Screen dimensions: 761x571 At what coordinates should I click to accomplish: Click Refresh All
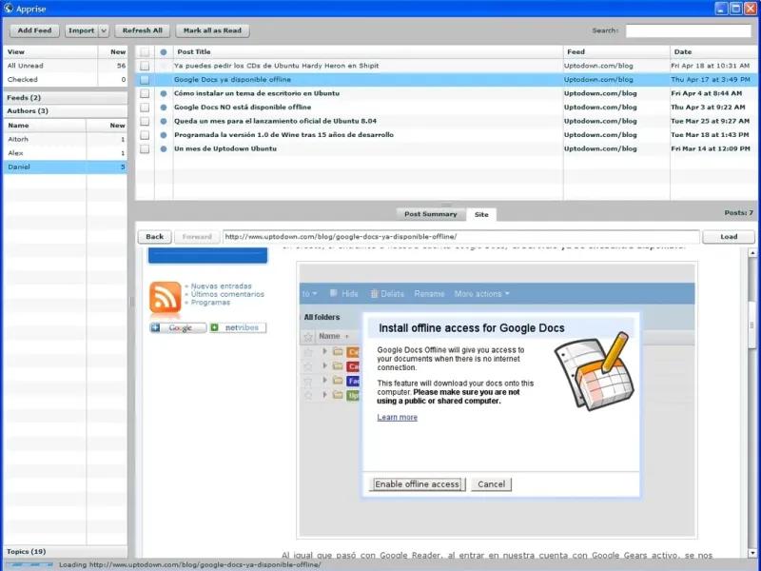[142, 30]
